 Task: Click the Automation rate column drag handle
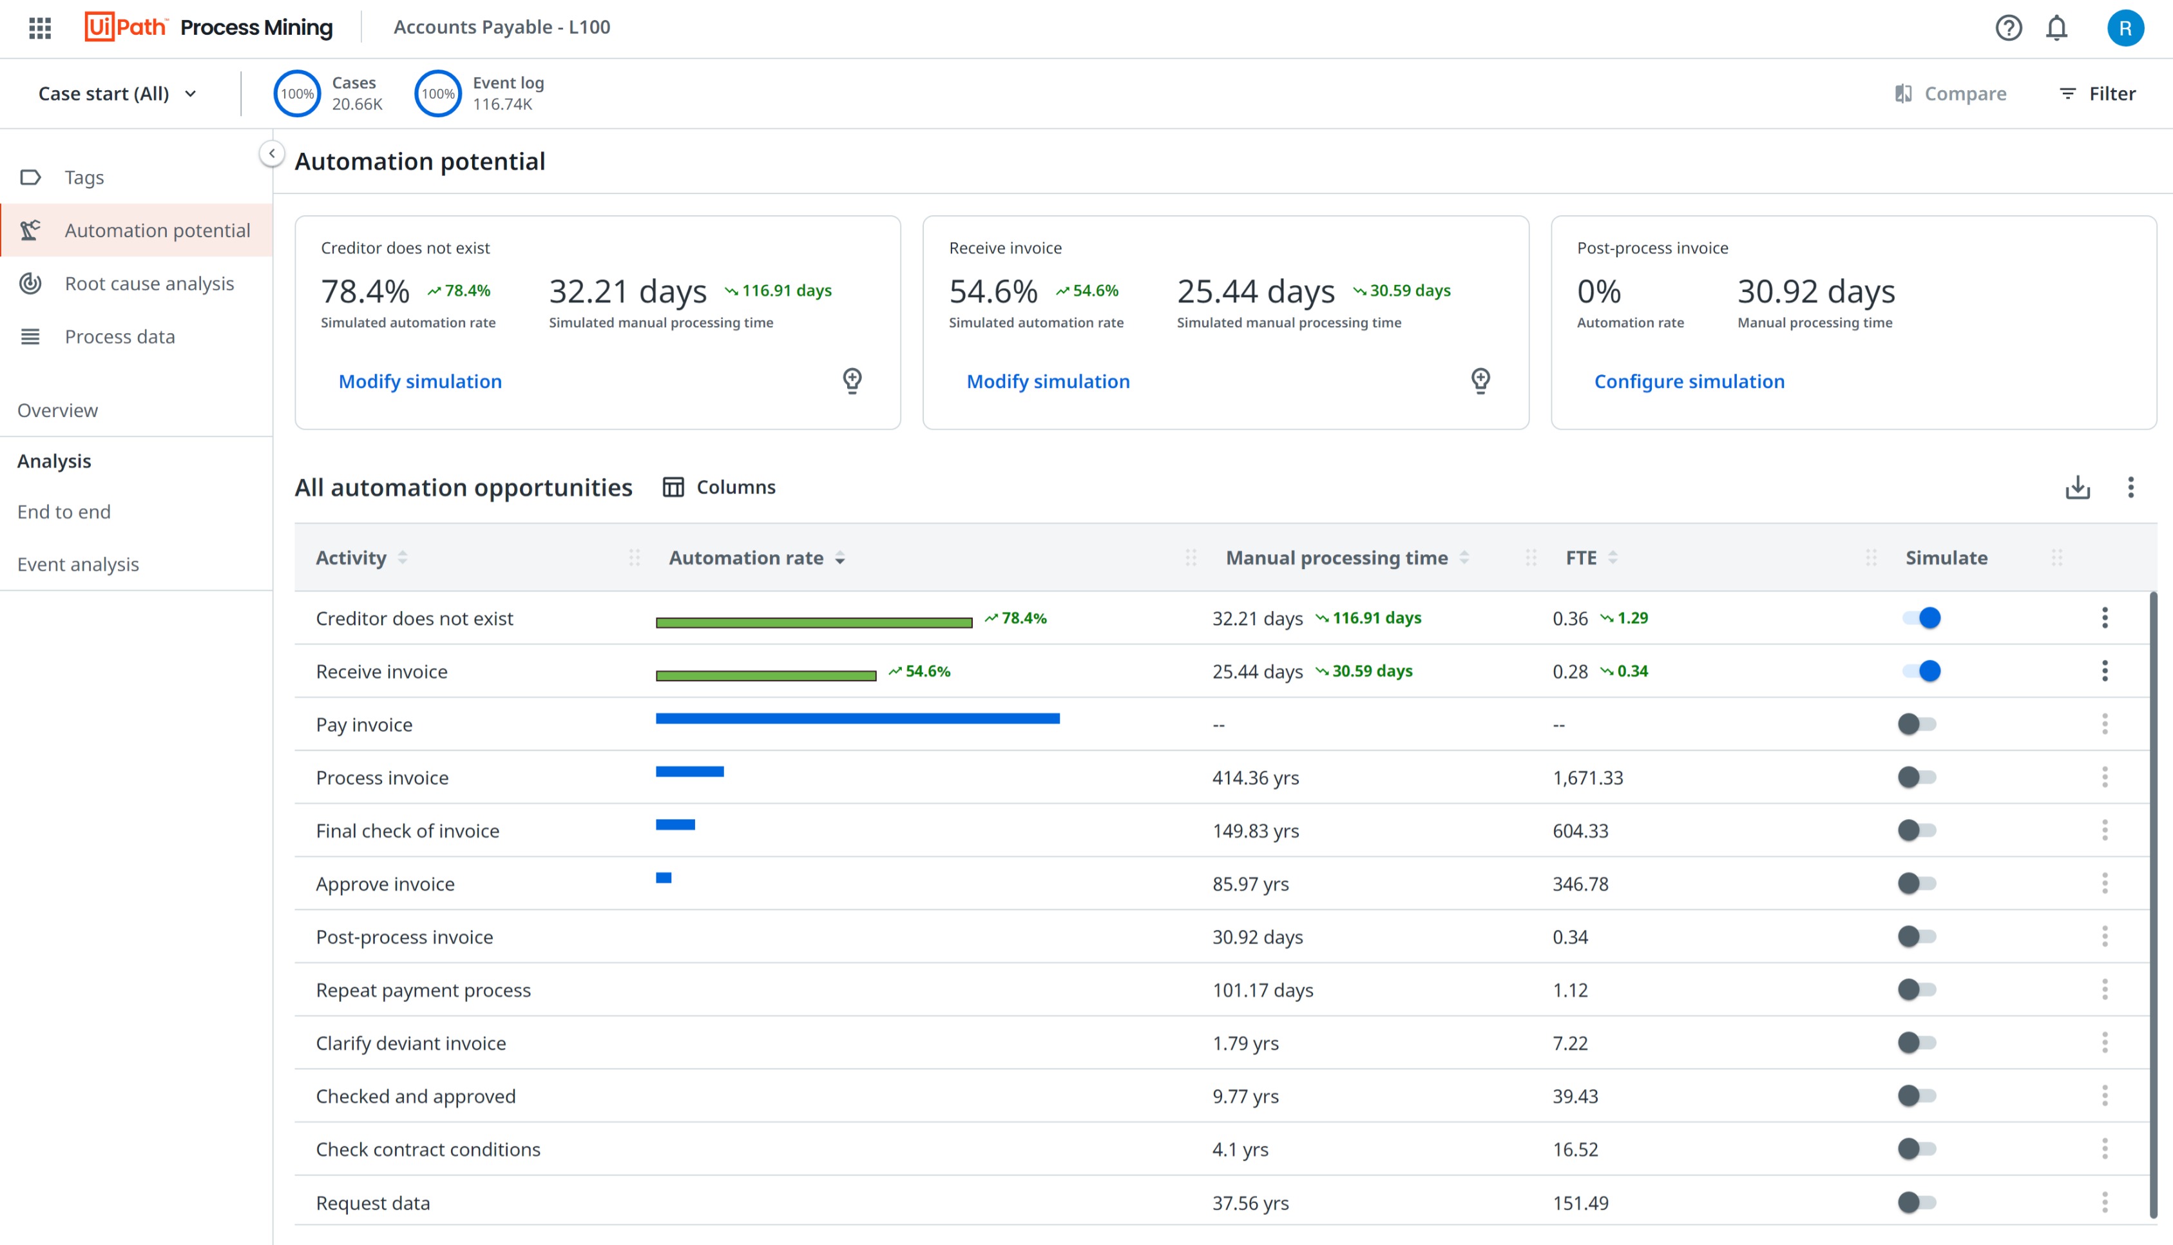point(1191,557)
